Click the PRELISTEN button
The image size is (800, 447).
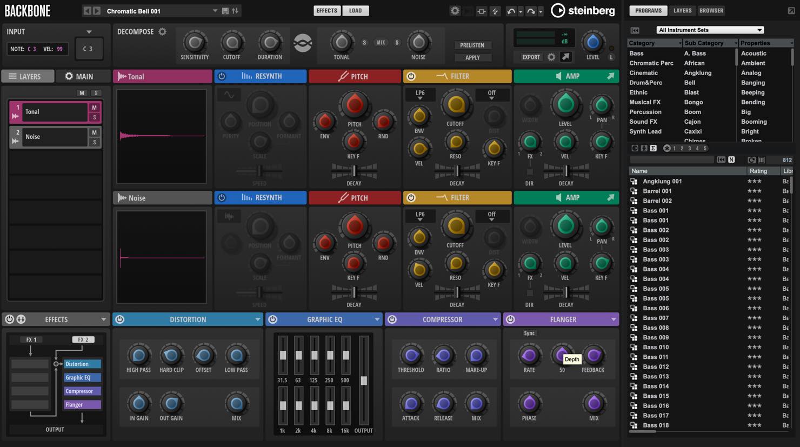point(472,45)
